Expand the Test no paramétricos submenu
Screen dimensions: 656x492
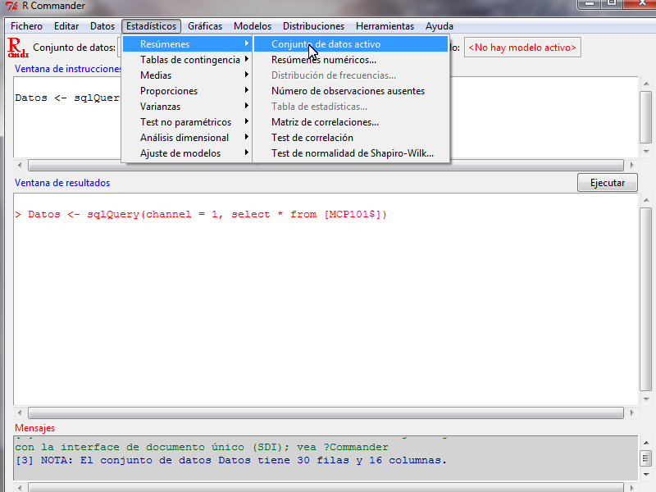188,122
